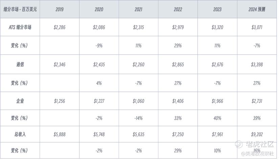This screenshot has height=160, width=279.
Task: Click the $2,435 communications cell
Action: click(x=99, y=64)
